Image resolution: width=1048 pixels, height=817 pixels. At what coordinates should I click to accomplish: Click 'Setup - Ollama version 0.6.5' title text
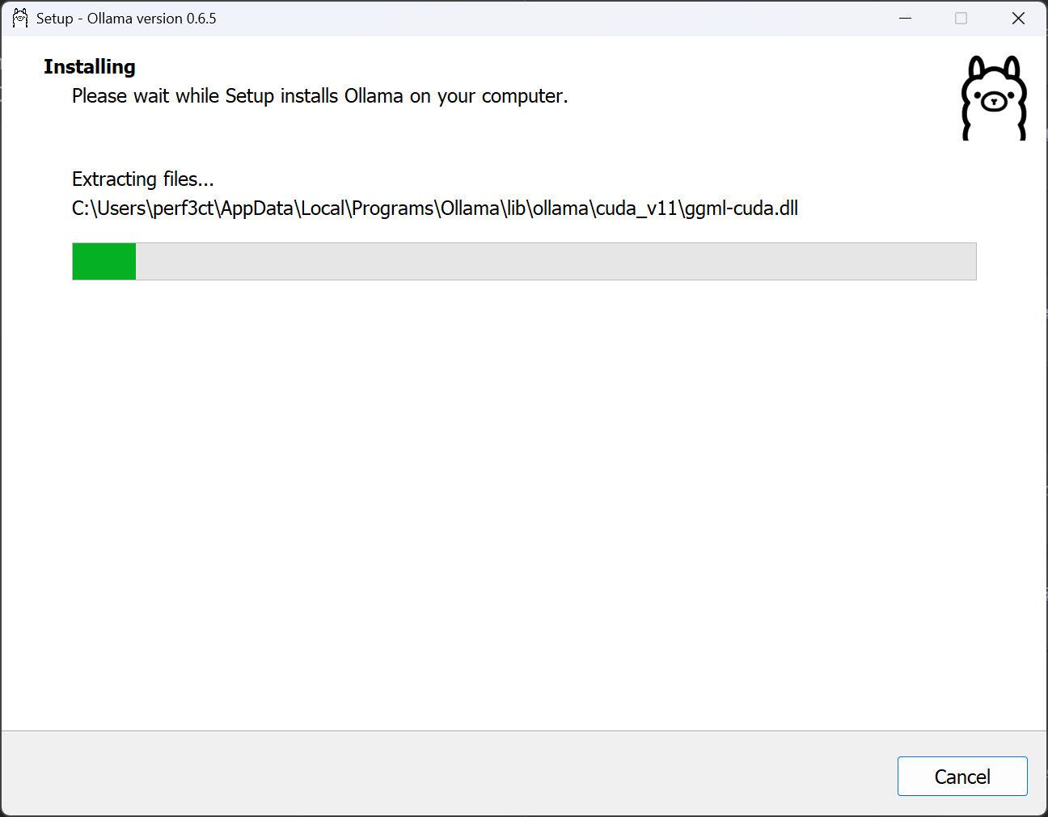(x=126, y=19)
